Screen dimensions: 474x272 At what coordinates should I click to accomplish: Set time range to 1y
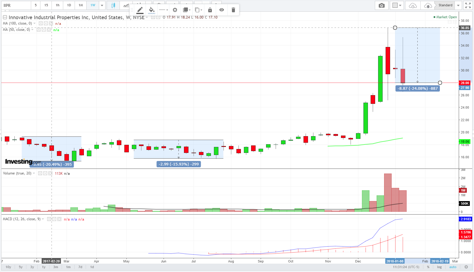44,267
